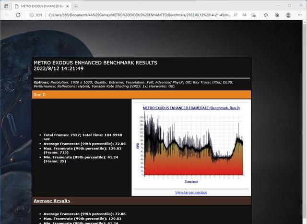Close the Edge browser window
Viewport: 307px width, 224px height.
click(x=301, y=5)
